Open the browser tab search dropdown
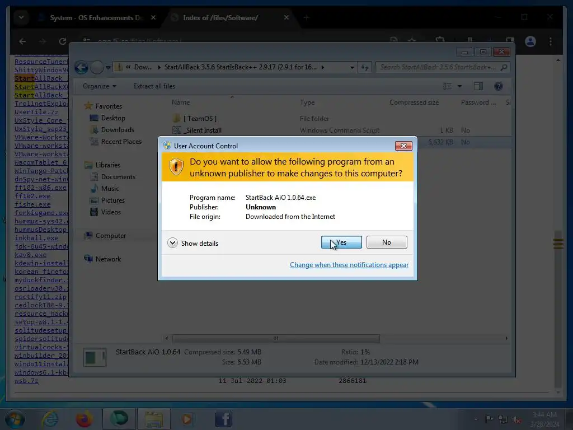 pyautogui.click(x=21, y=17)
